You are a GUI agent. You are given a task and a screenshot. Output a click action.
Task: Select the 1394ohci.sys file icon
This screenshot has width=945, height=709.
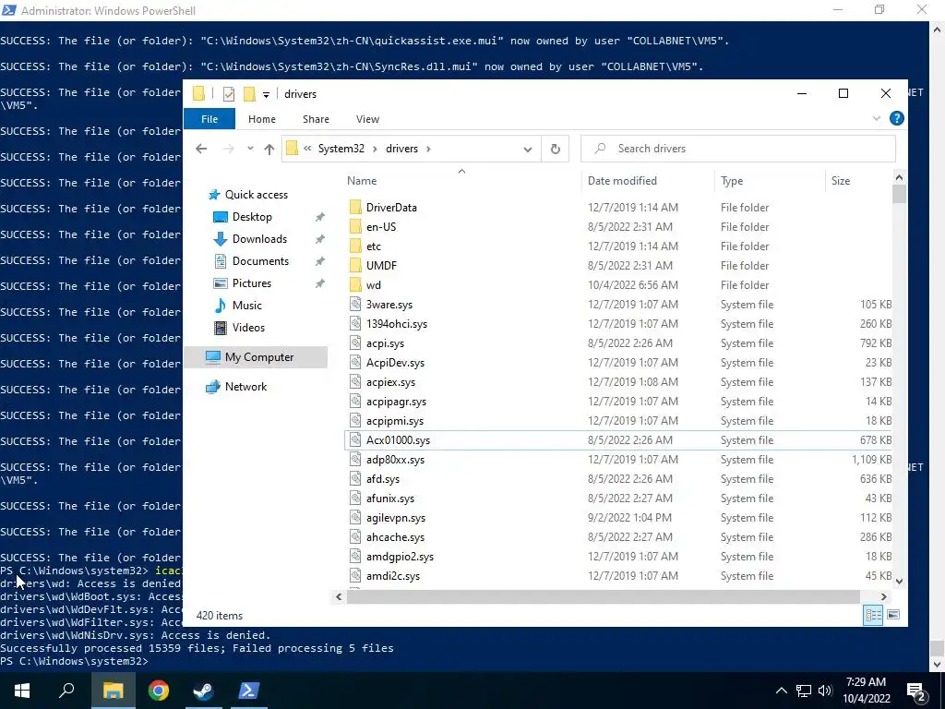355,324
